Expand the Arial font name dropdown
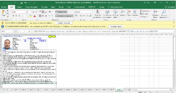The image size is (176, 93). 25,12
